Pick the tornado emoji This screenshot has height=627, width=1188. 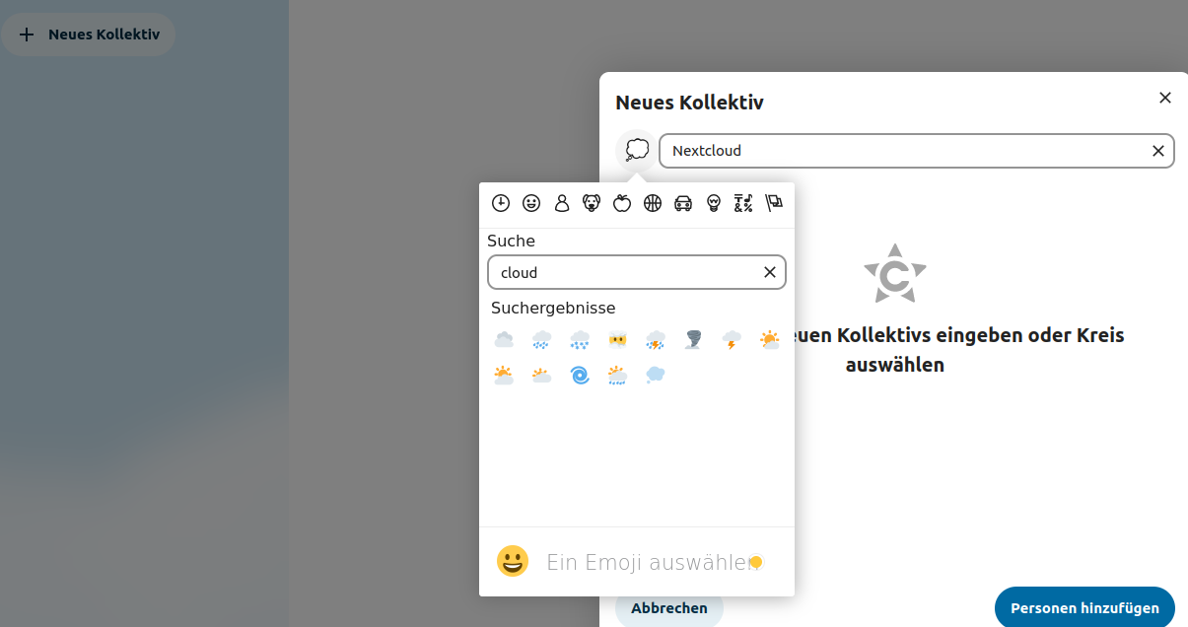tap(693, 339)
